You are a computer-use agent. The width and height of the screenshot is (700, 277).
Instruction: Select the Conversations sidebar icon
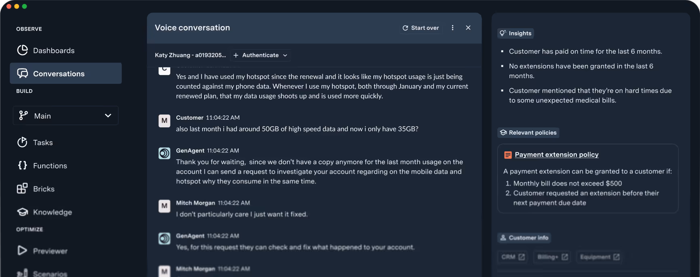point(22,73)
